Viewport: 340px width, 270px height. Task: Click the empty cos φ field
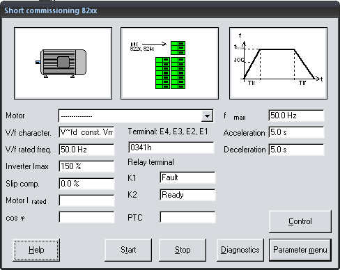click(x=86, y=217)
